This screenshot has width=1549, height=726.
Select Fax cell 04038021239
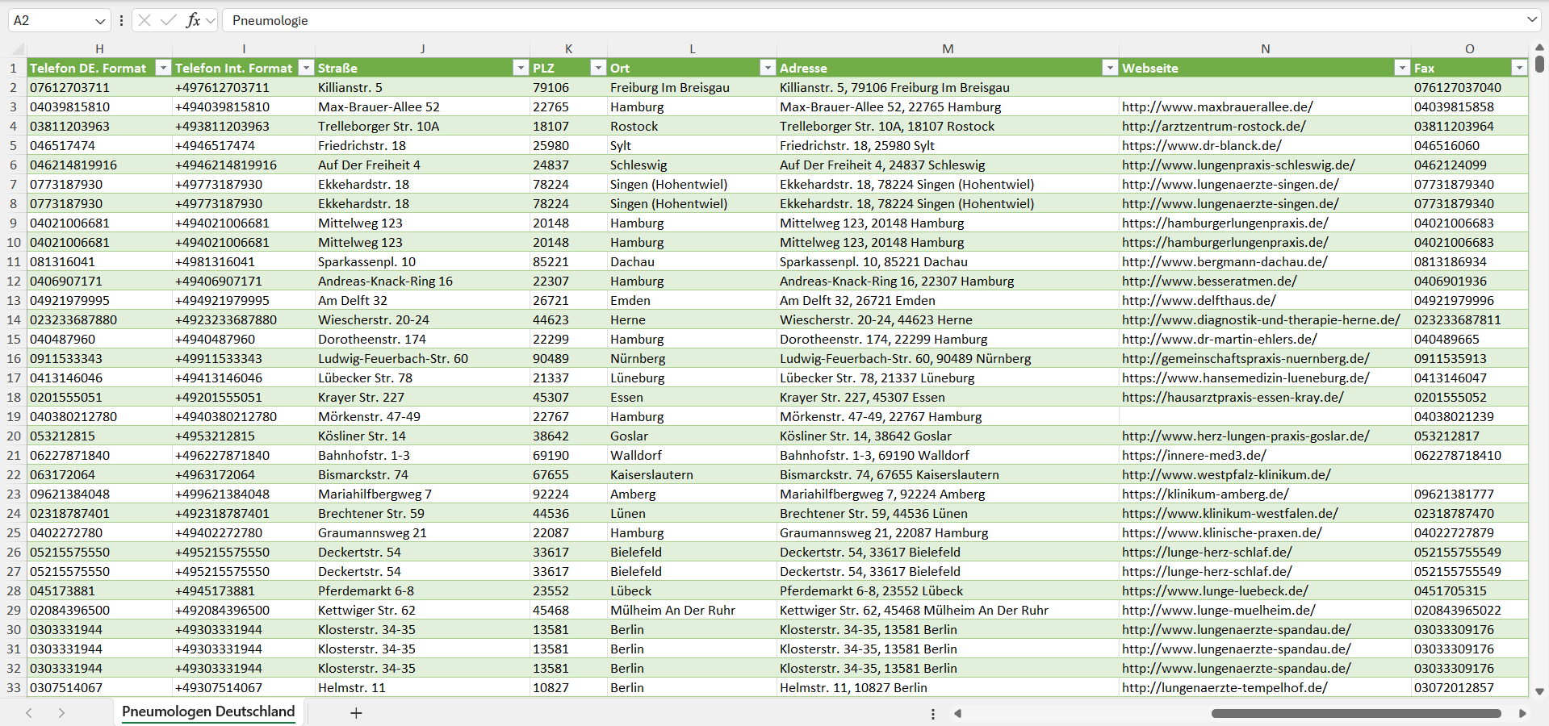(x=1469, y=416)
